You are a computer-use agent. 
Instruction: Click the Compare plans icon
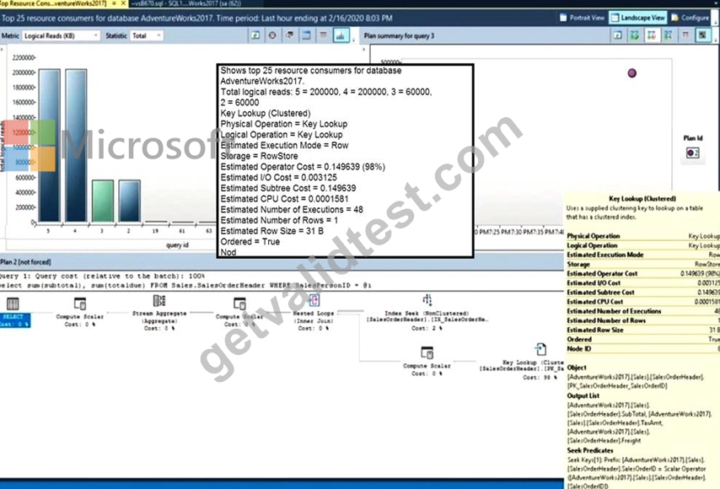pyautogui.click(x=668, y=35)
